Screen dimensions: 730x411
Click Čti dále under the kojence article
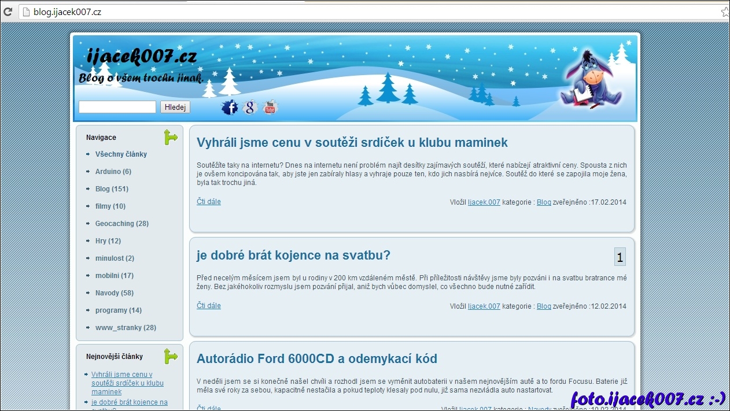[208, 306]
